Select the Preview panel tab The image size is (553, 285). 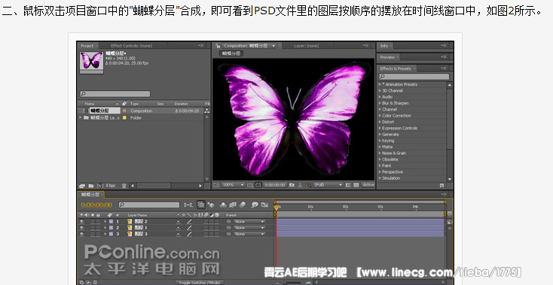[x=387, y=57]
